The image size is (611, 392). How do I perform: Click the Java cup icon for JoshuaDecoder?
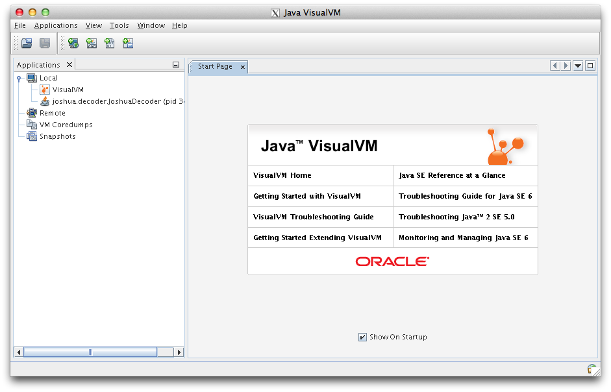tap(45, 101)
